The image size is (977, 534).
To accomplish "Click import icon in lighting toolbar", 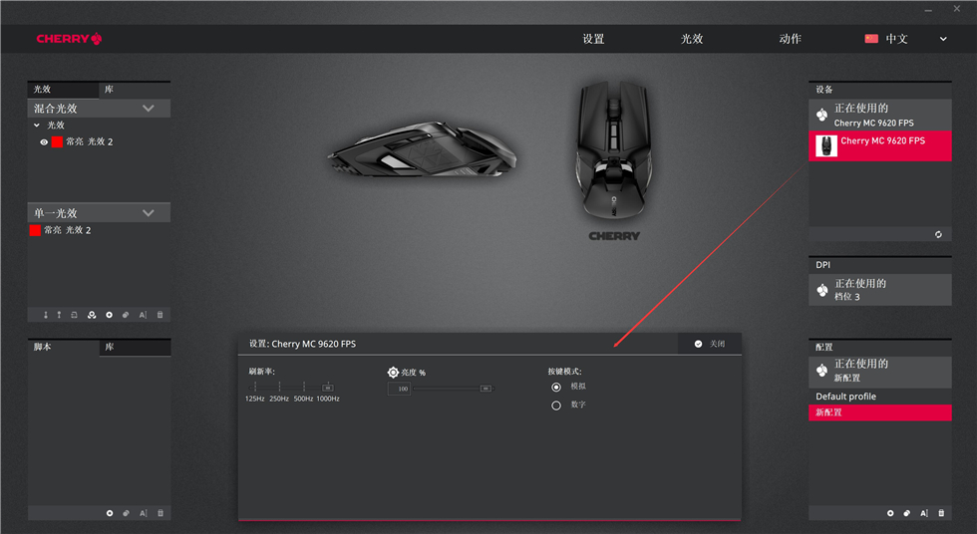I will click(x=74, y=315).
